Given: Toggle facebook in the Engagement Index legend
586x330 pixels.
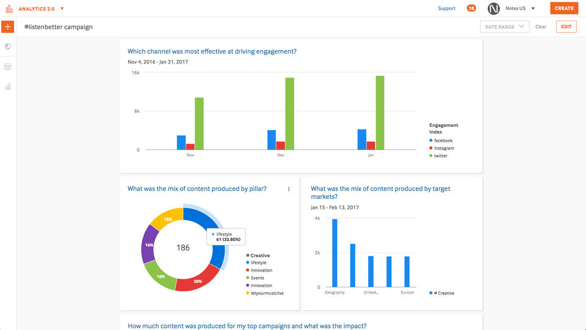Looking at the screenshot, I should coord(441,140).
